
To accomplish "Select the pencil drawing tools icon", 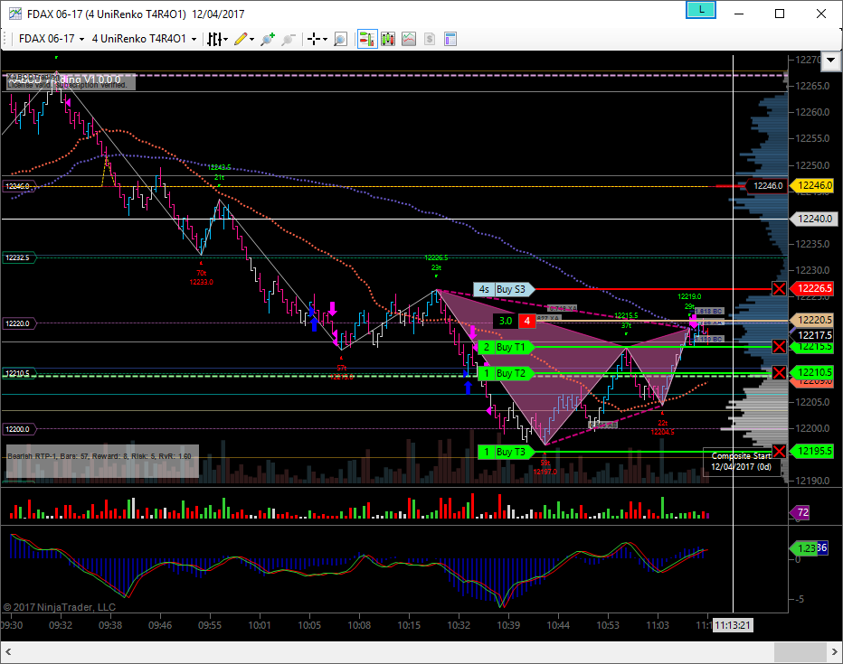I will [x=241, y=39].
